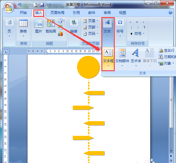Viewport: 176px width, 163px height.
Task: Insert a table with 表格 icon
Action: click(23, 28)
